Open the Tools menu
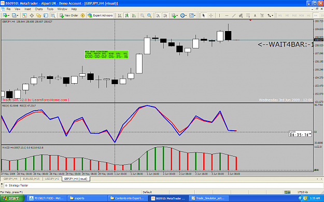 click(x=50, y=9)
